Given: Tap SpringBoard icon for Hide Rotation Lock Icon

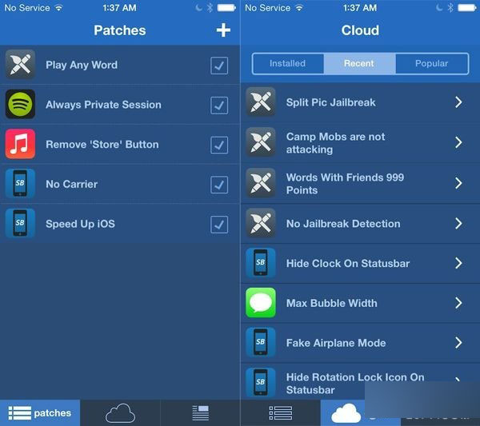Looking at the screenshot, I should pos(261,383).
